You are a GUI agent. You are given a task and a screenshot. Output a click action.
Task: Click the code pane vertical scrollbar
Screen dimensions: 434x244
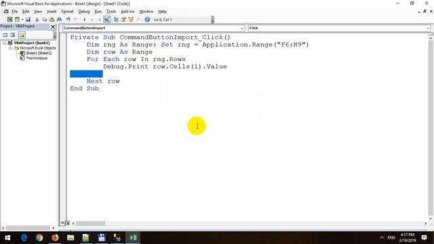pyautogui.click(x=431, y=127)
